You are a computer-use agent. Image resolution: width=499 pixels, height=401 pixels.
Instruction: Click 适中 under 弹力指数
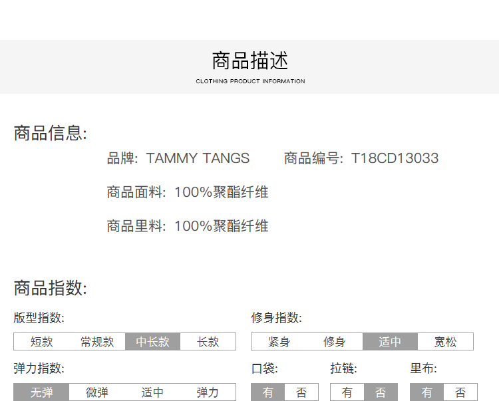point(152,392)
